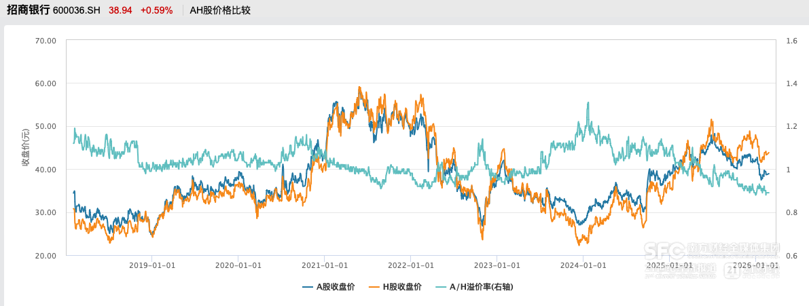Click the 70.00 left axis label

click(46, 41)
